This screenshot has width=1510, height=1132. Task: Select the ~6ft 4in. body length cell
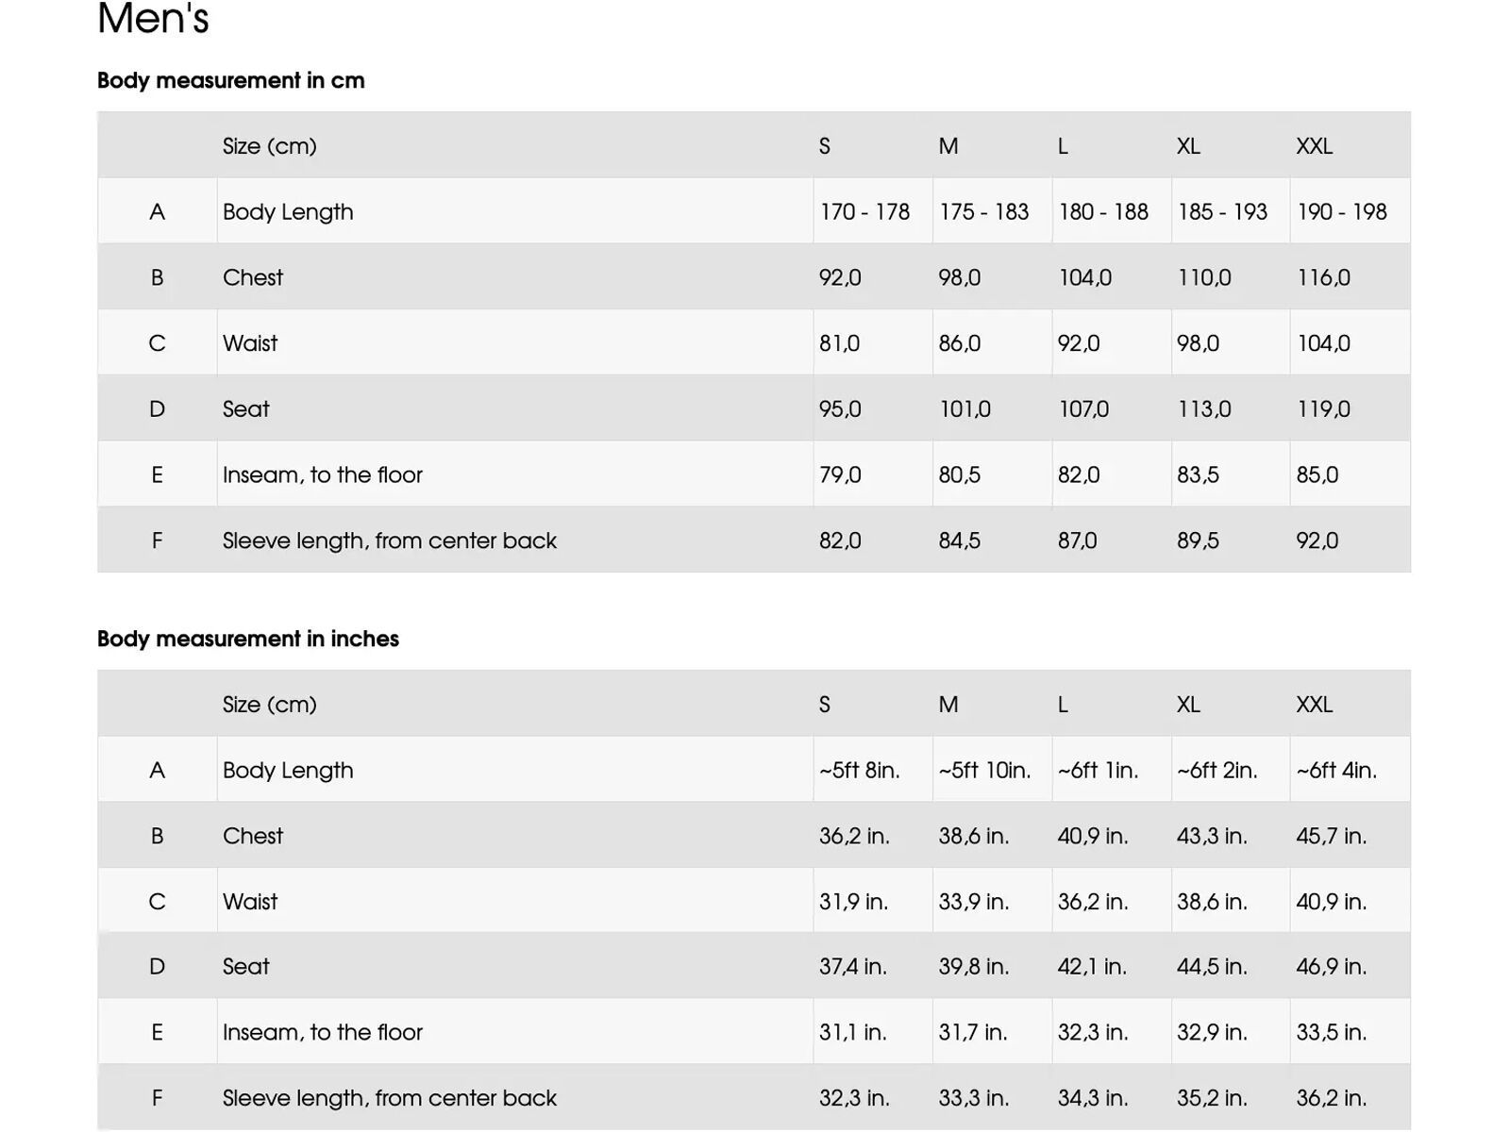click(1336, 770)
